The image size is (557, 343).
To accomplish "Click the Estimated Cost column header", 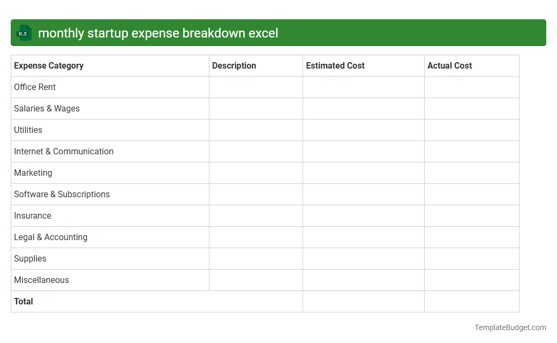I will pos(335,65).
